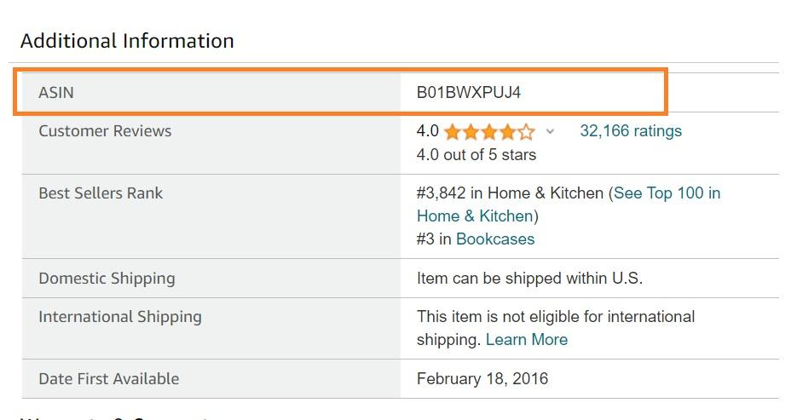Click the Domestic Shipping label
This screenshot has height=420, width=797.
click(x=107, y=279)
